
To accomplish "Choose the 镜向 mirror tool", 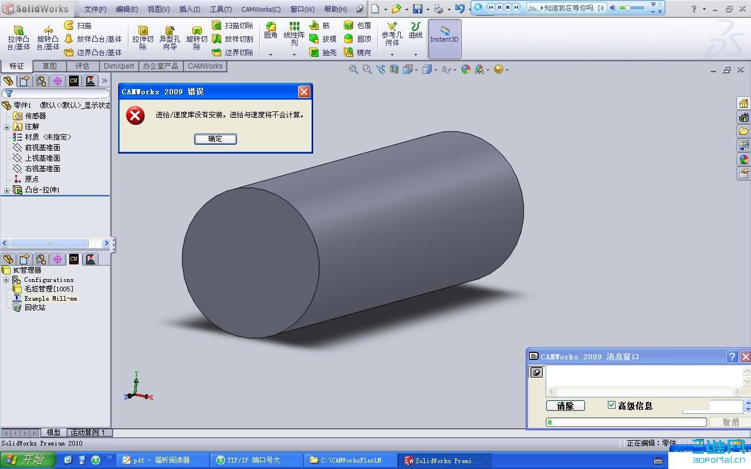I will click(357, 52).
